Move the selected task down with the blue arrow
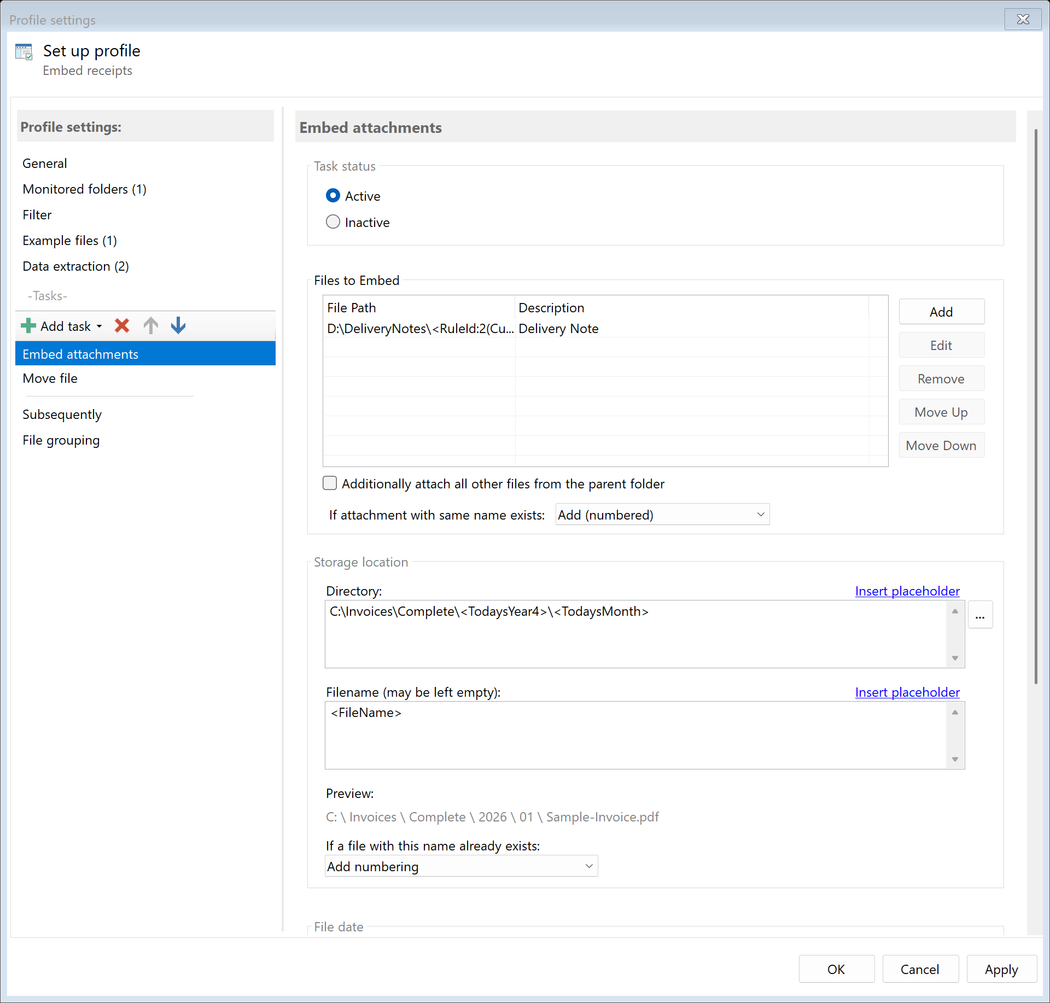 [178, 326]
